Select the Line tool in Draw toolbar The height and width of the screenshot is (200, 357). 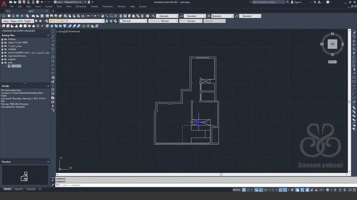53,32
